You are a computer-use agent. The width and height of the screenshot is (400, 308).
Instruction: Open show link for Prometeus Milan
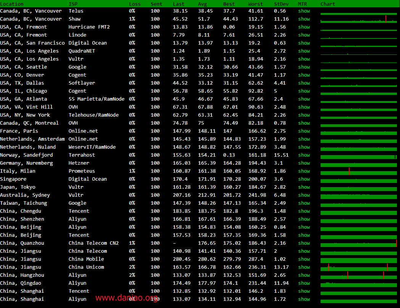click(304, 171)
